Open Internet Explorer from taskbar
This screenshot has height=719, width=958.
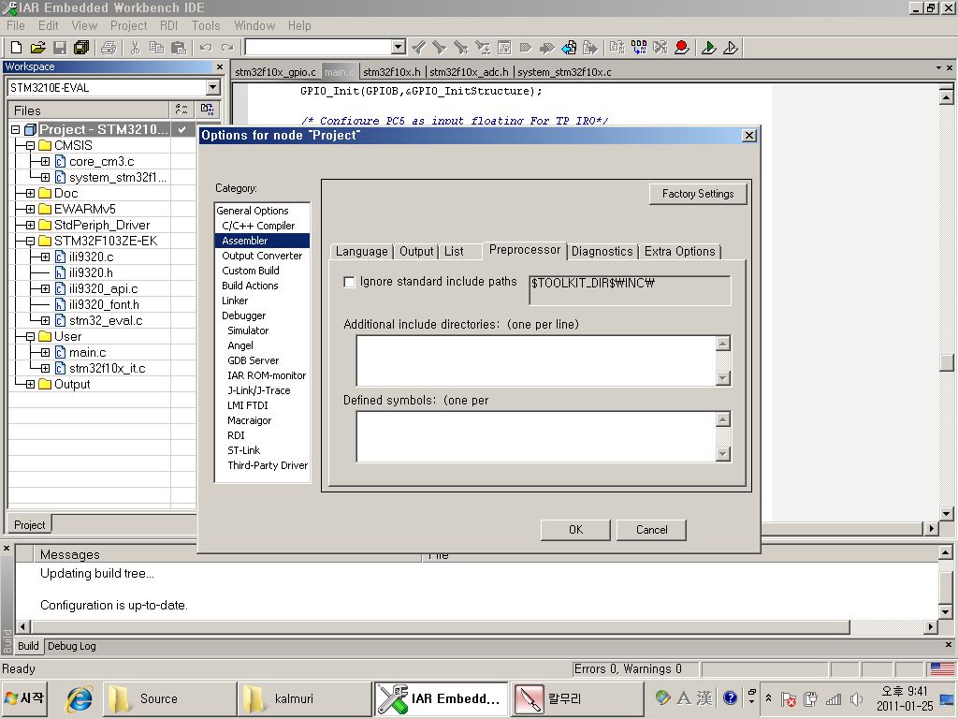80,698
